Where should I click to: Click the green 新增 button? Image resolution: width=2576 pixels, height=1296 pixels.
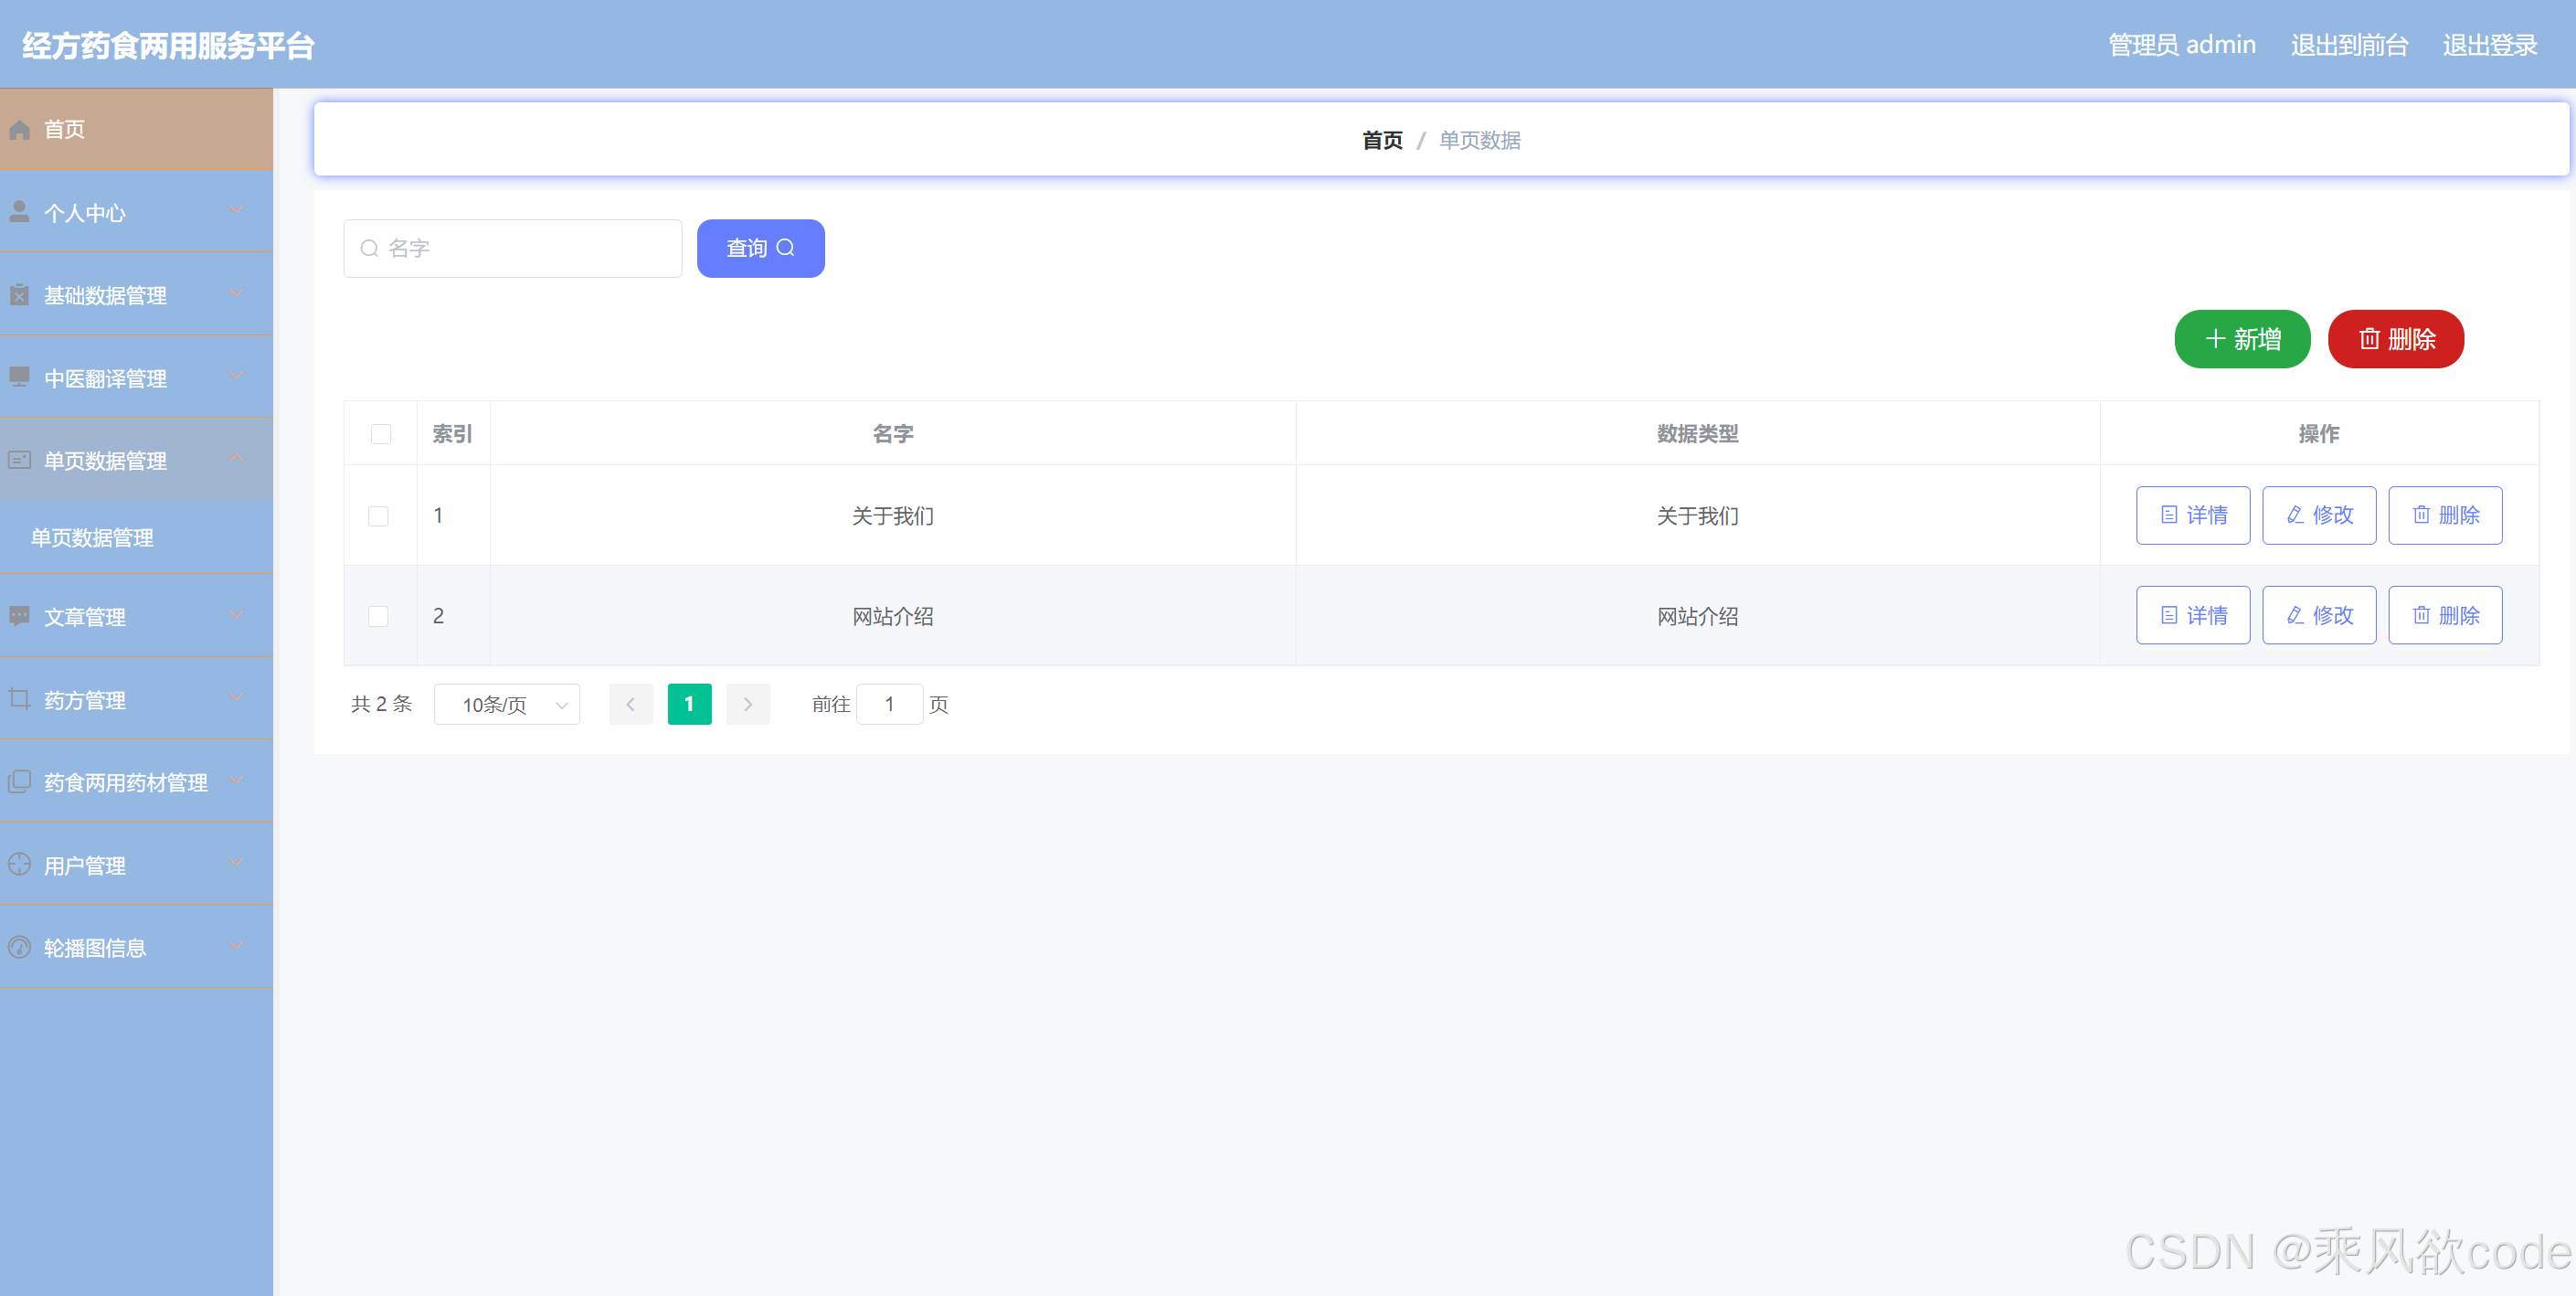2242,339
